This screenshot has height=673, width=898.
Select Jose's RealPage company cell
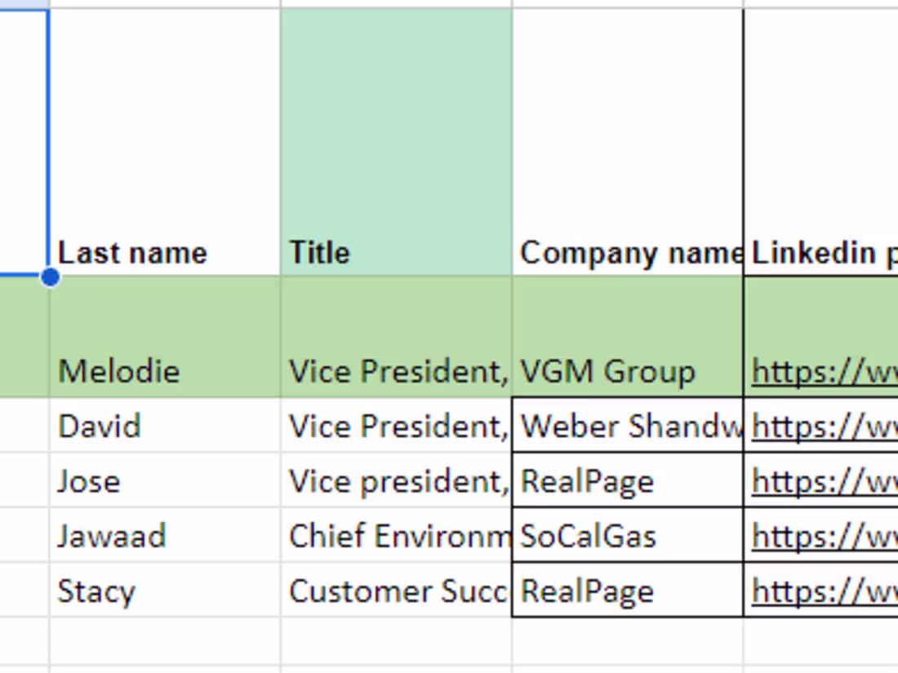point(628,480)
